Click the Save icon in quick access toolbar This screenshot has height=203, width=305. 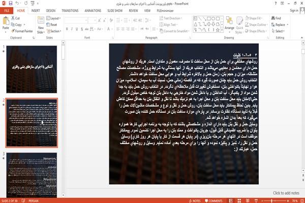coord(11,4)
